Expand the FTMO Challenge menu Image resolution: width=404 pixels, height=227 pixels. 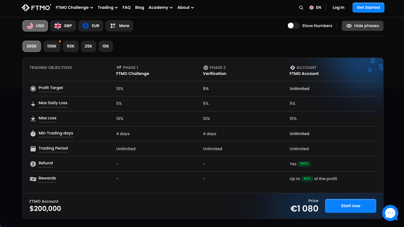pyautogui.click(x=74, y=7)
